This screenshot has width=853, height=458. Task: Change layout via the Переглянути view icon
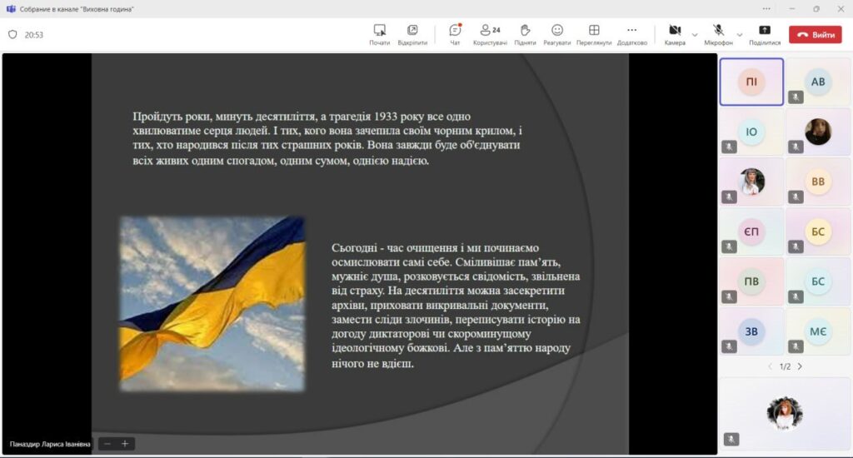point(594,33)
